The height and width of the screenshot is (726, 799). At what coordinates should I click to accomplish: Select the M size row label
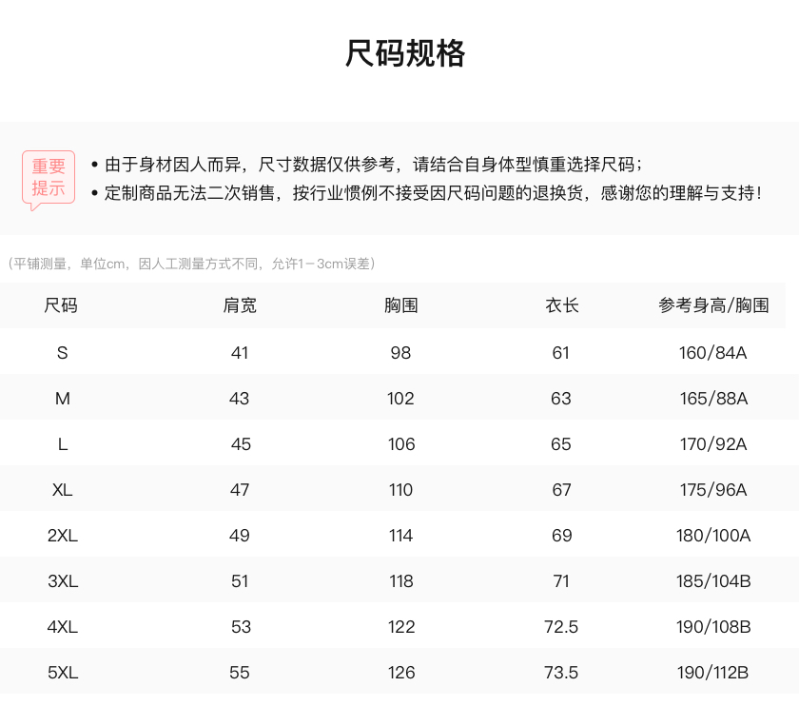pyautogui.click(x=62, y=399)
